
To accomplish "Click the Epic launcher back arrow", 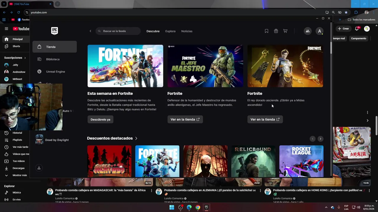I will [90, 31].
